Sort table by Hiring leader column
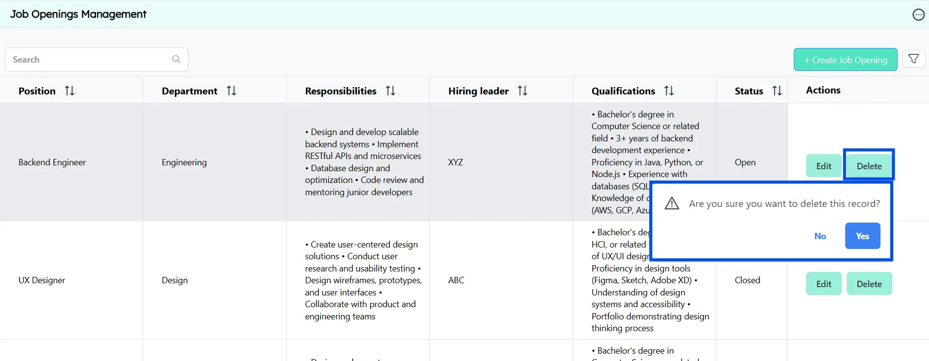Screen dimensions: 929x361 (522, 90)
